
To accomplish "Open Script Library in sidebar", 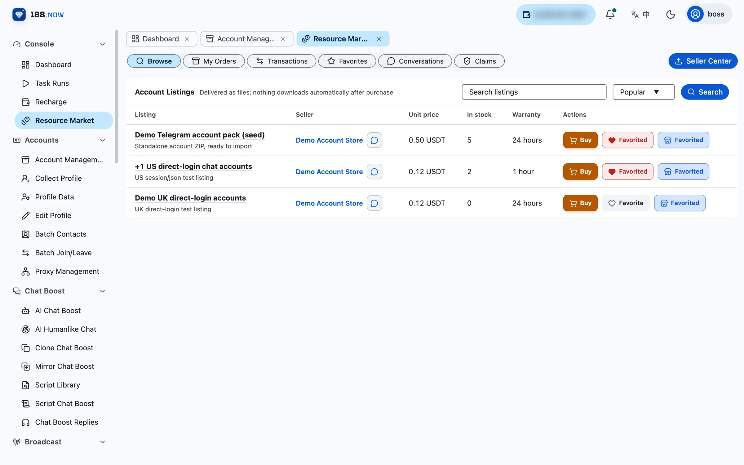I will [64, 385].
